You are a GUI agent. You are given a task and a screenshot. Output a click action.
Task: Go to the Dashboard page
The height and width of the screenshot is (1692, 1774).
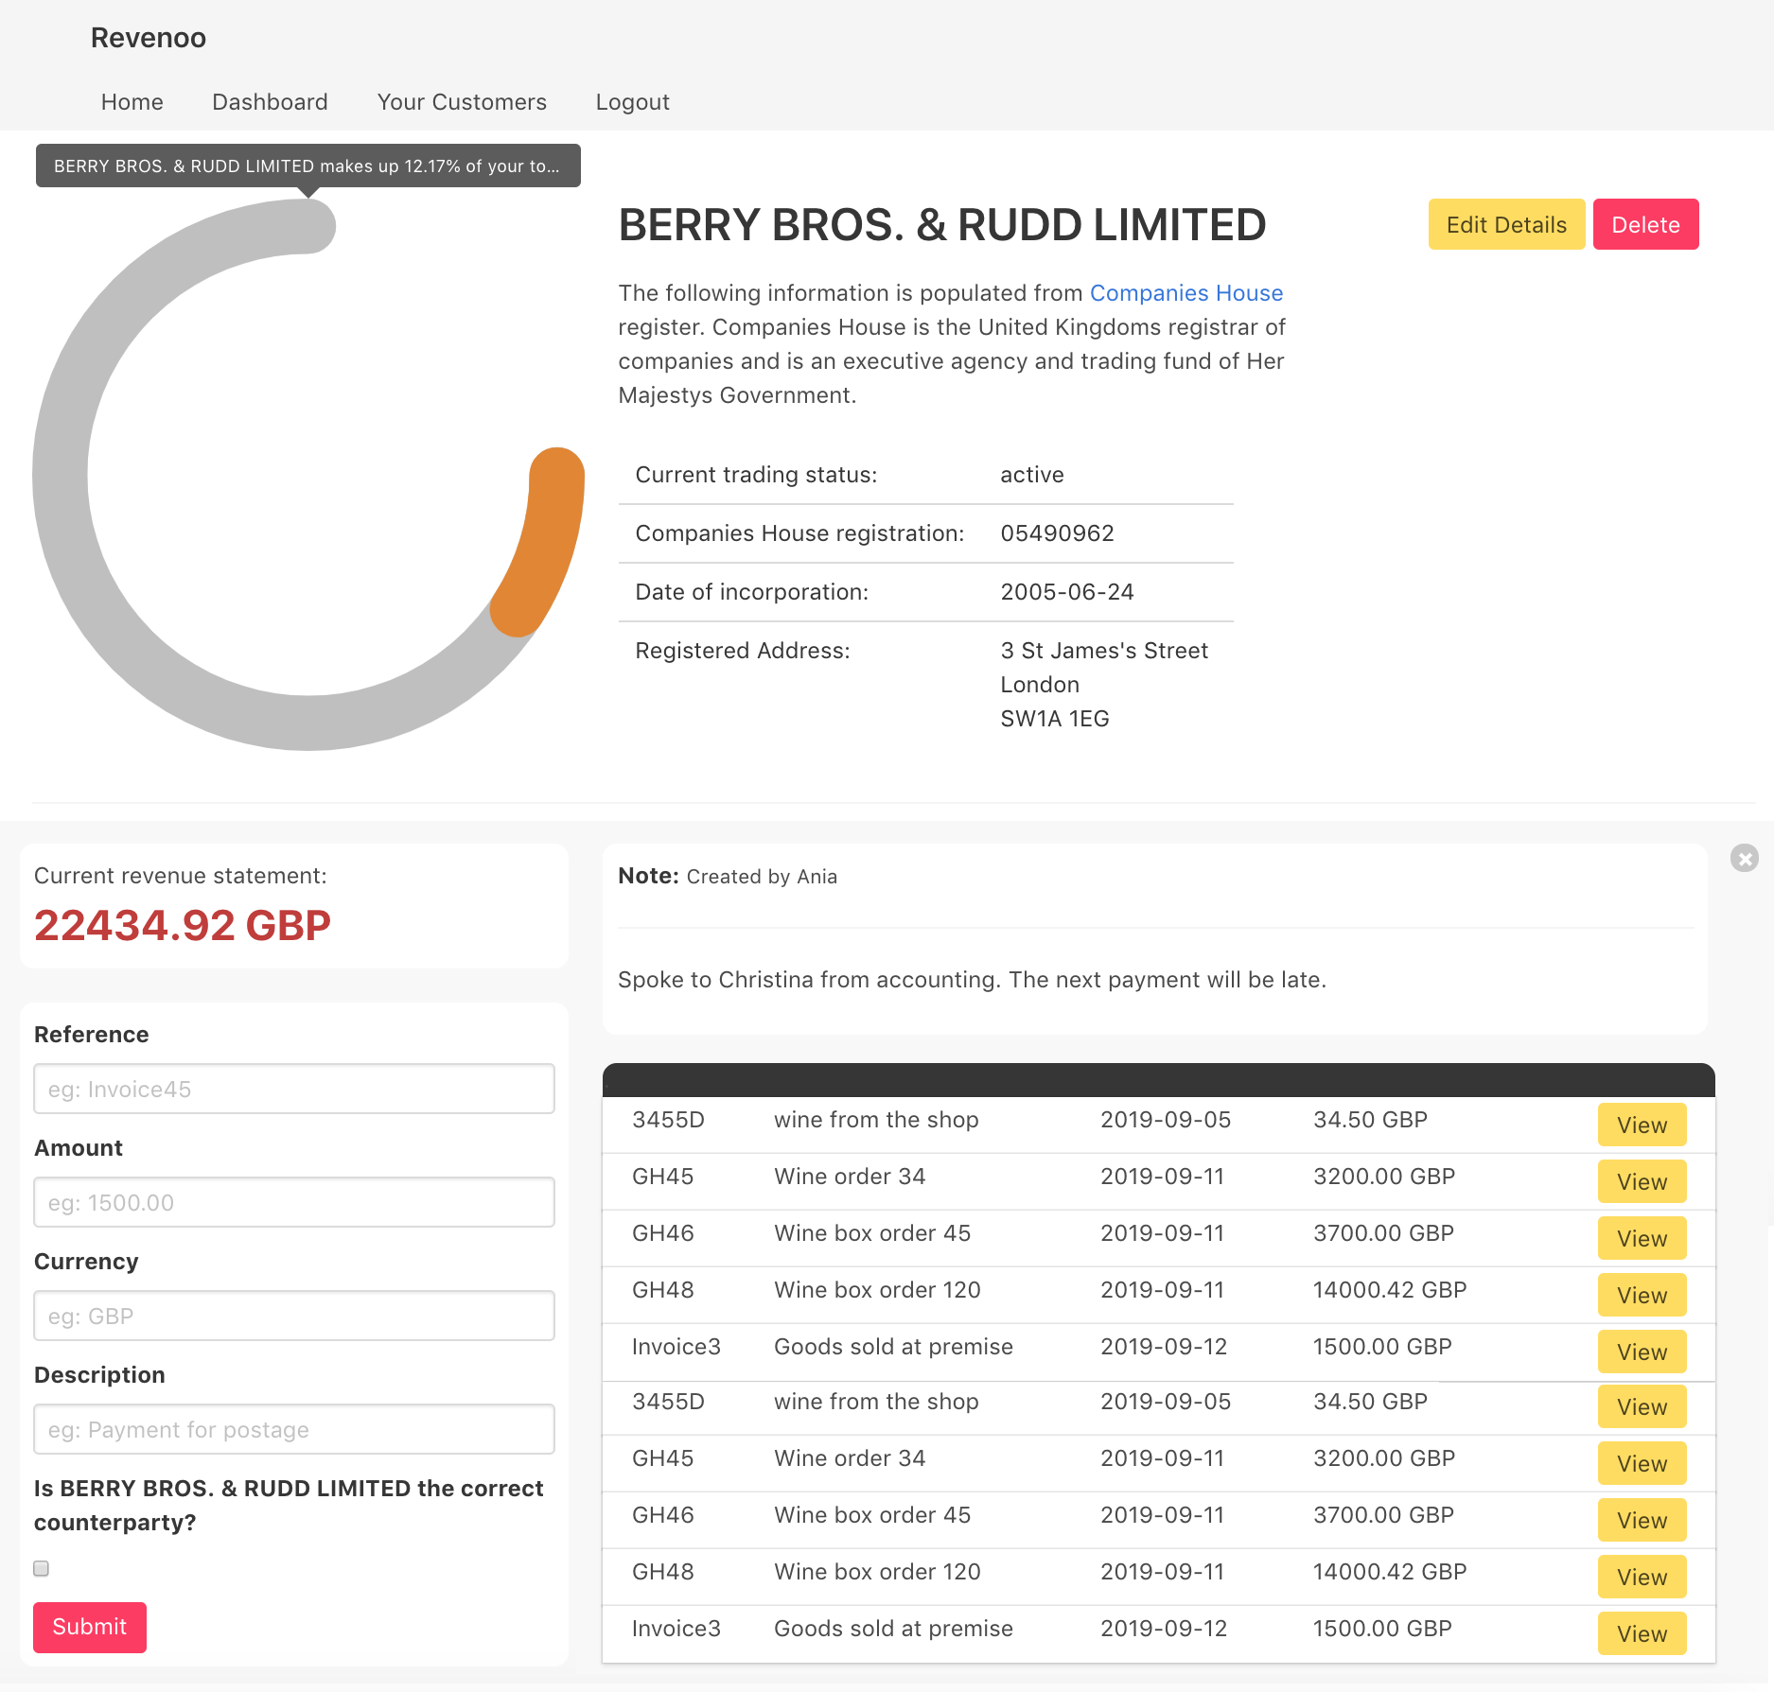(270, 102)
